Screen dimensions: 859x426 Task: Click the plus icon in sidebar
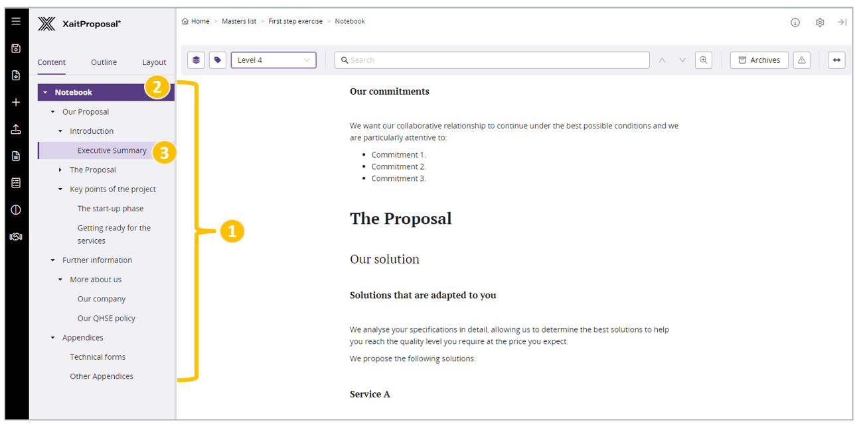coord(16,102)
